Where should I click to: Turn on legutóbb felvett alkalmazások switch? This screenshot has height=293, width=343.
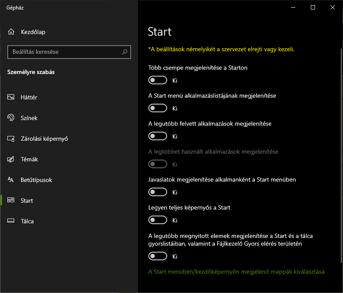coord(157,136)
